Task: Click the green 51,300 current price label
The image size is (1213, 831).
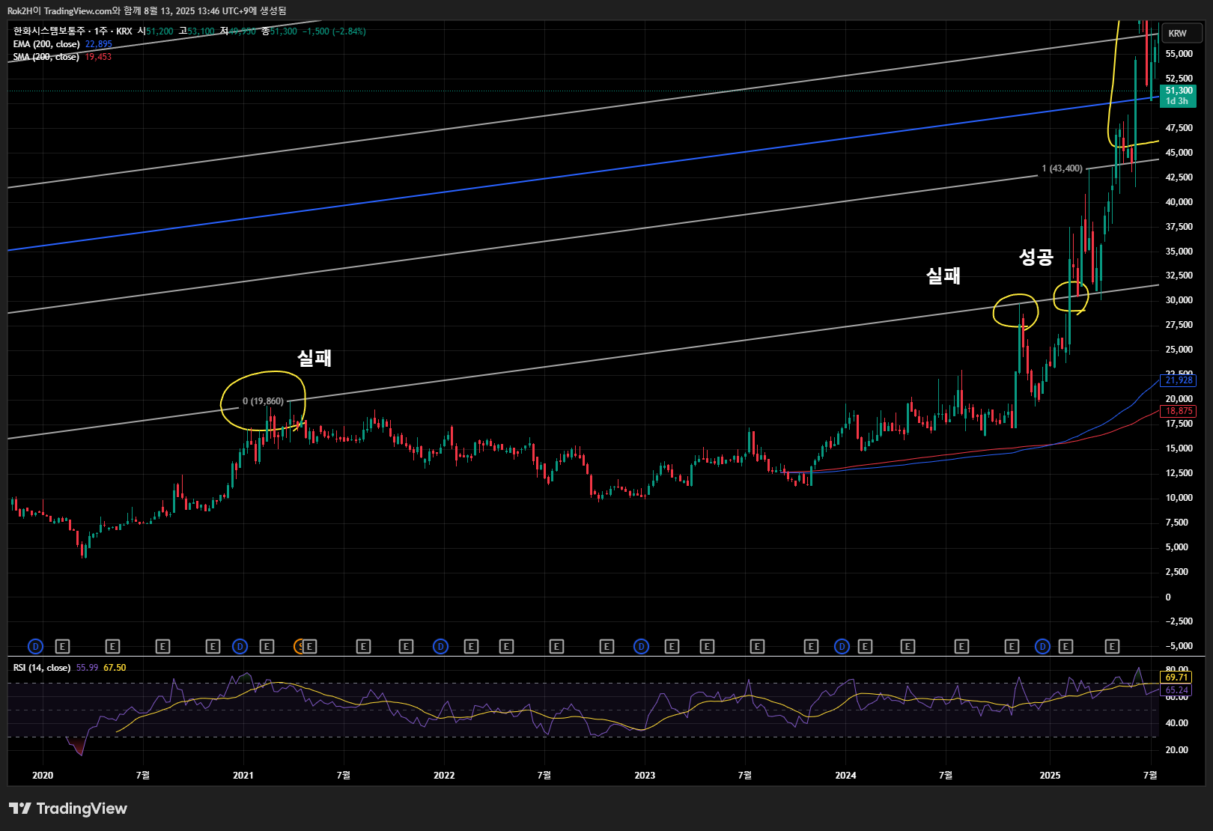Action: (x=1178, y=96)
